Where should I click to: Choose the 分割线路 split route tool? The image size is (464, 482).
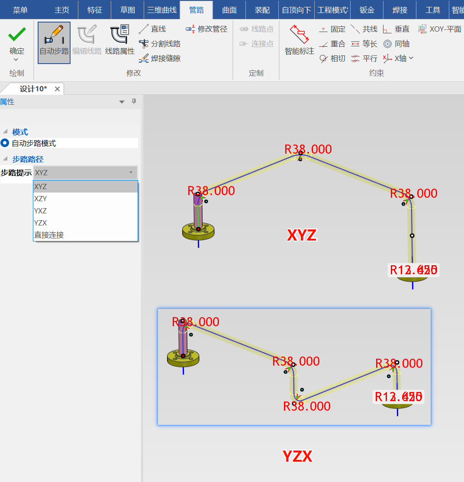(x=160, y=44)
